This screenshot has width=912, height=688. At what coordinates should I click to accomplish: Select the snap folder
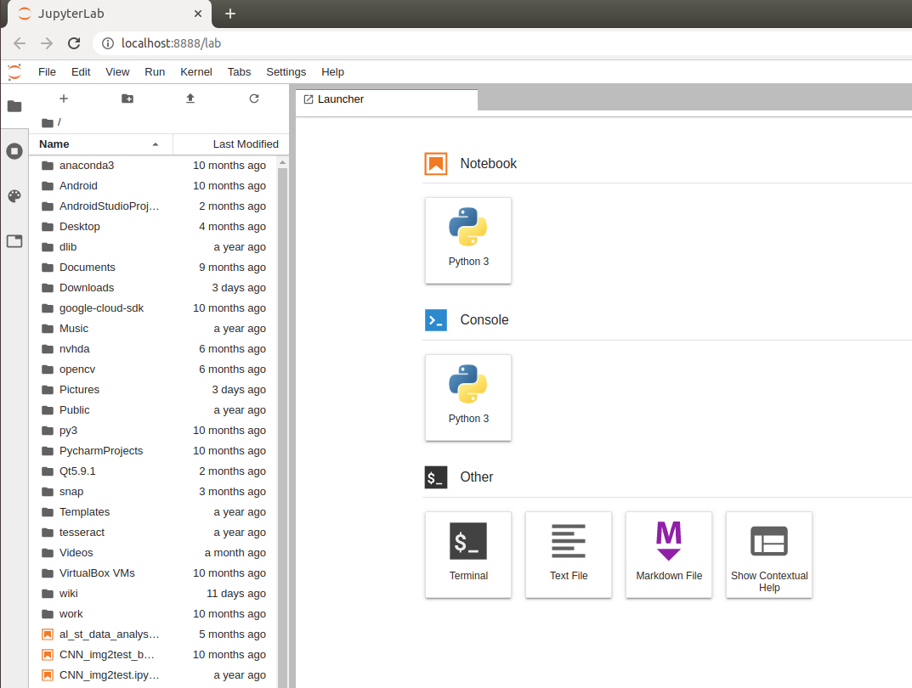point(154,492)
